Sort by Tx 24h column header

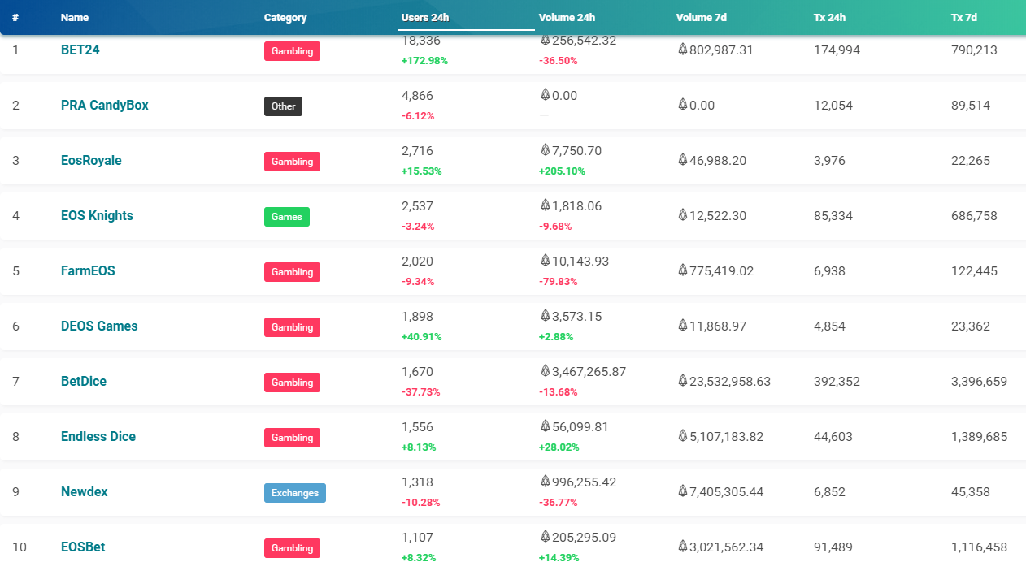(830, 17)
